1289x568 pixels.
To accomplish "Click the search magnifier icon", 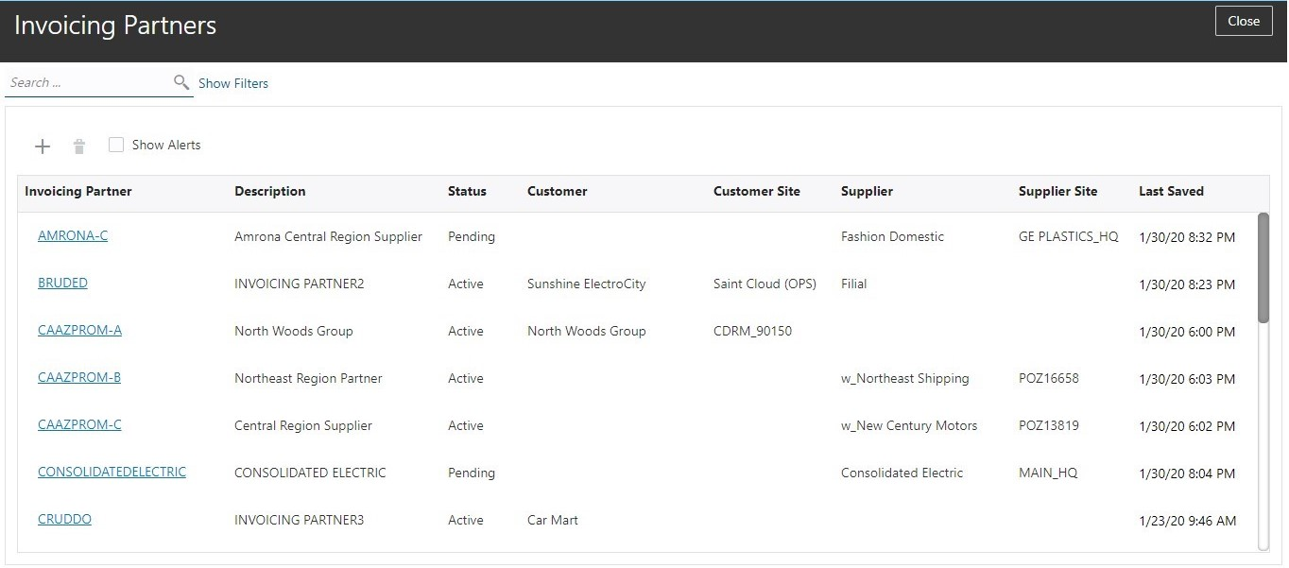I will pos(181,83).
